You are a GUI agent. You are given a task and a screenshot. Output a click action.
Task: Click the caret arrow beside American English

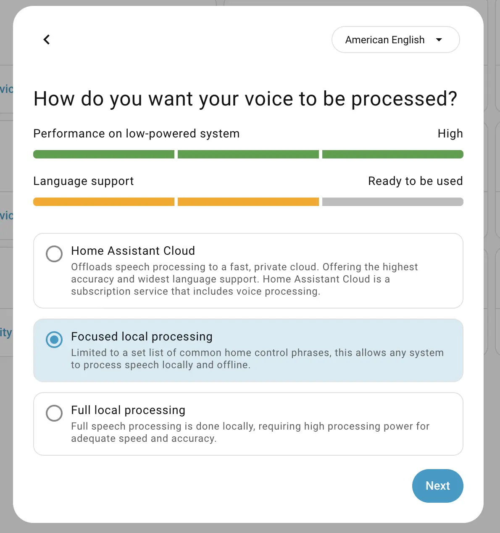coord(439,40)
